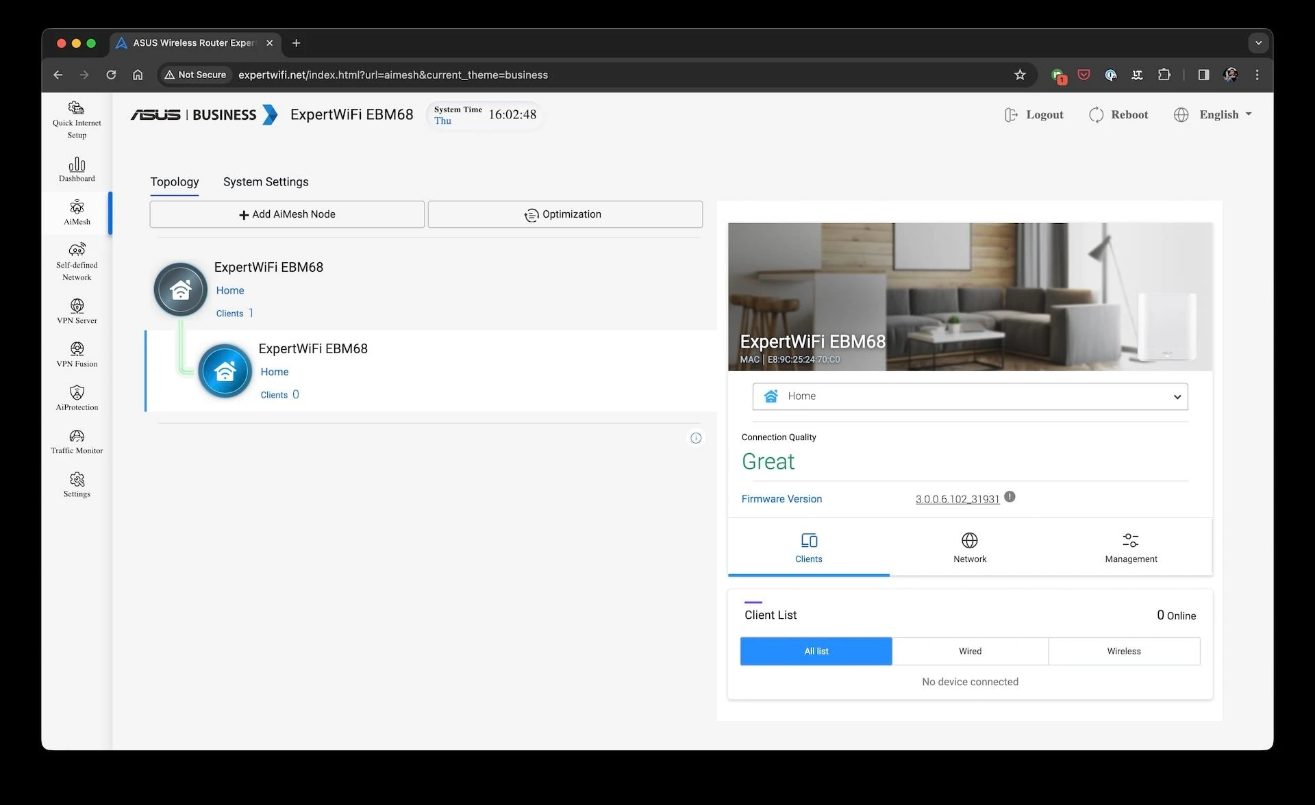Select the main router node icon with 1 client

(181, 290)
